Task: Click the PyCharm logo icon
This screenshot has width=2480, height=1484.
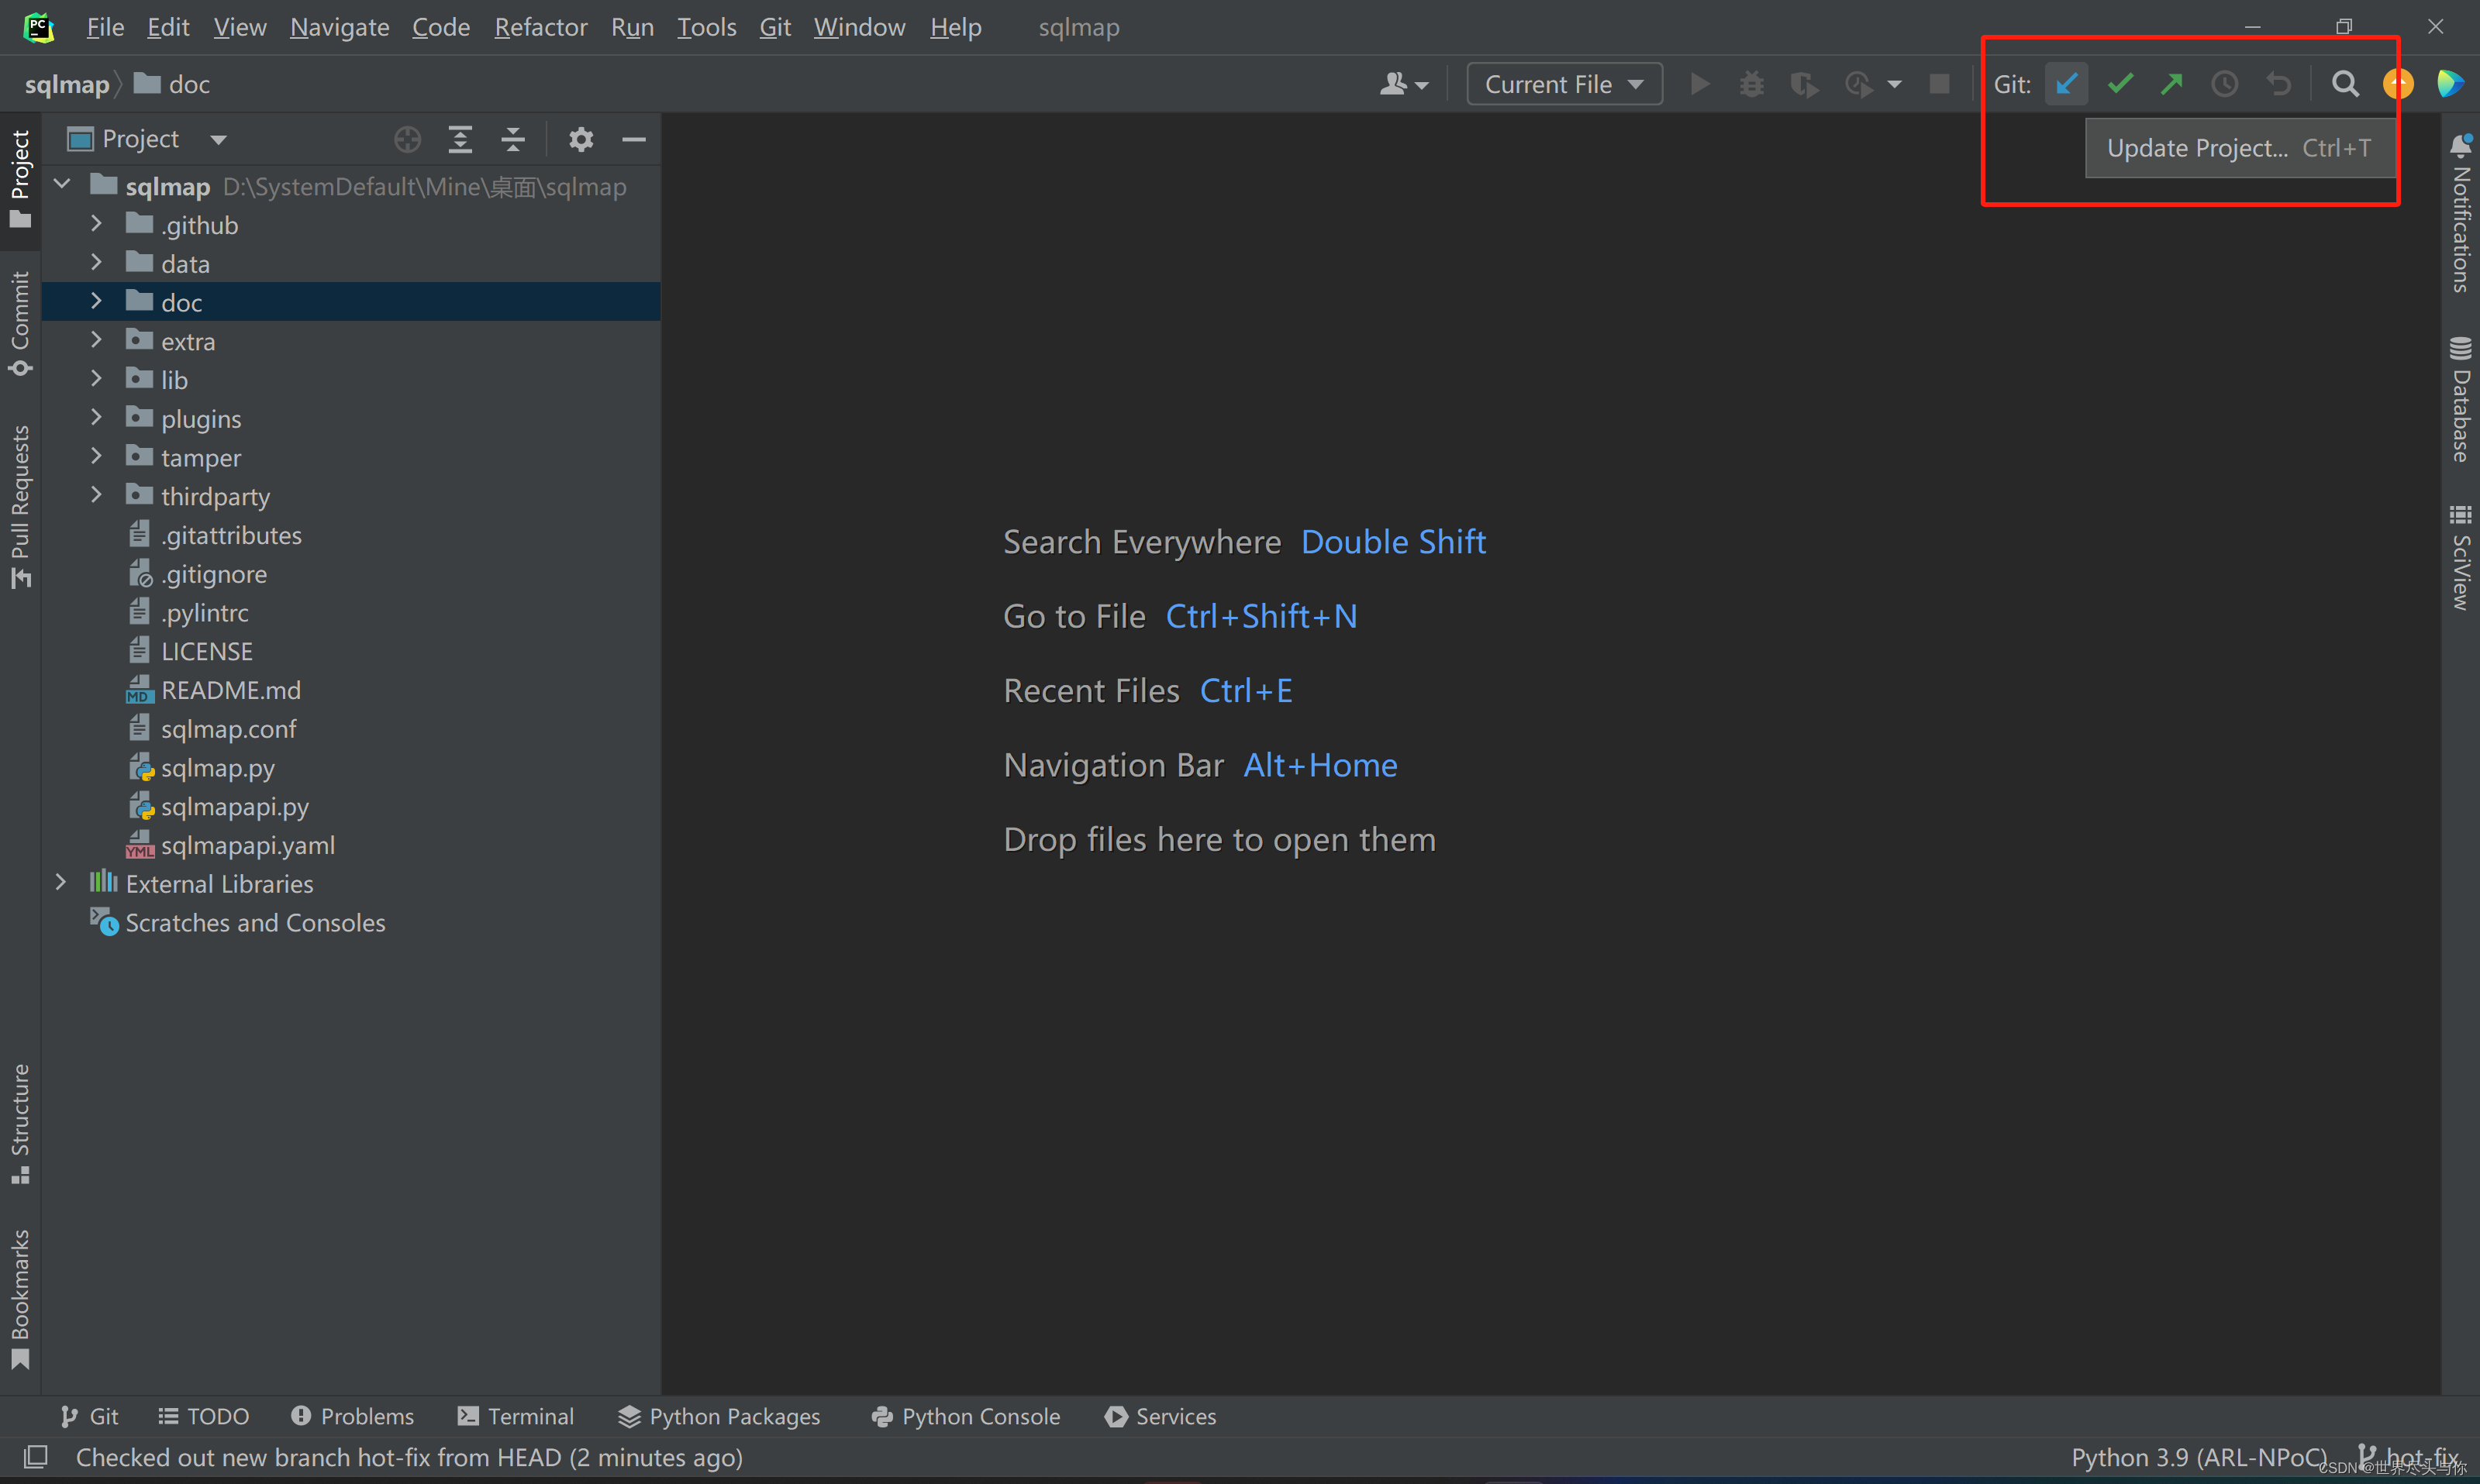Action: point(38,27)
